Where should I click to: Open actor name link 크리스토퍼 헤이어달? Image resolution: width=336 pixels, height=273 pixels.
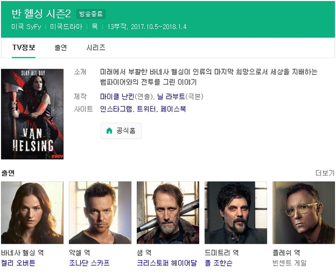tap(167, 263)
